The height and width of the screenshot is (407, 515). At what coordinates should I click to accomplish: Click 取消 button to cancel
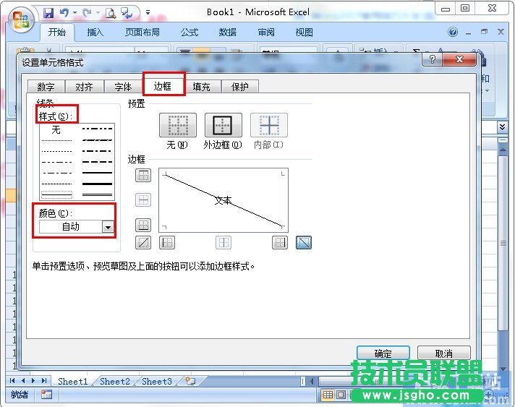[x=444, y=354]
